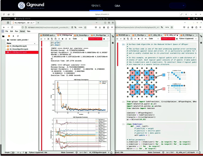Open the Edit menu in JupyterLab
The image size is (203, 156).
11,31
